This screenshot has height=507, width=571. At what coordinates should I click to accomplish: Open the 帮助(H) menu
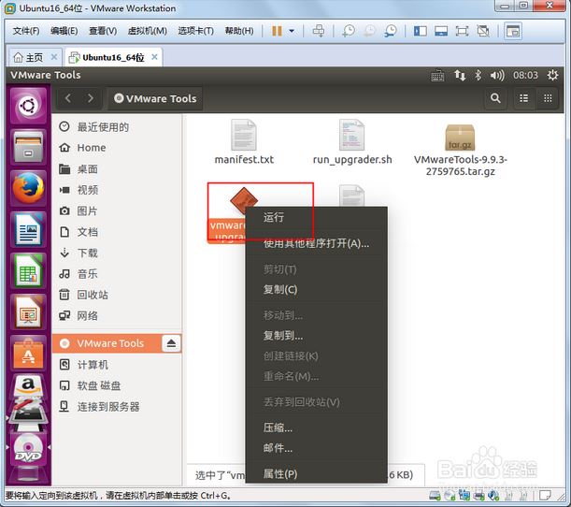pos(239,31)
